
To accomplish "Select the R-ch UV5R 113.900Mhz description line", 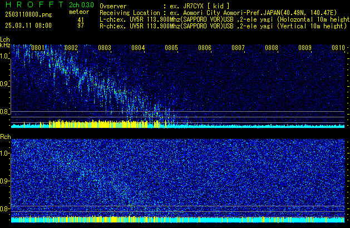I will [223, 26].
